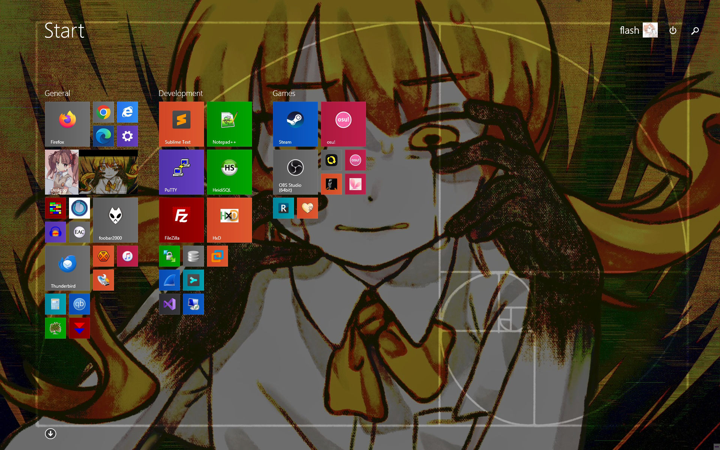Screen dimensions: 720x450
Task: Open the pink flower petals tile
Action: [x=355, y=184]
